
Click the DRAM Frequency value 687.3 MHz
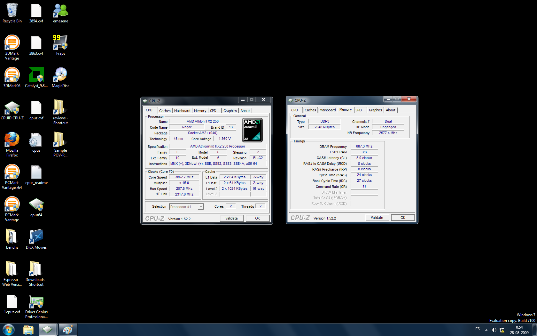[x=364, y=146]
